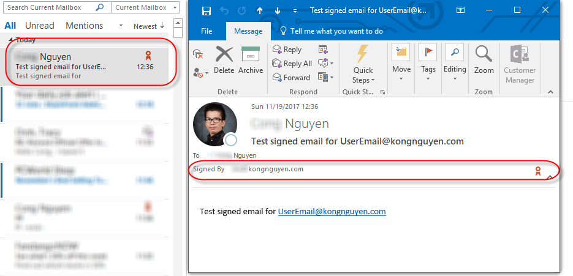Screen dimensions: 573x276
Task: Open the UserEmail@kongnguyen.com link in body
Action: 332,211
